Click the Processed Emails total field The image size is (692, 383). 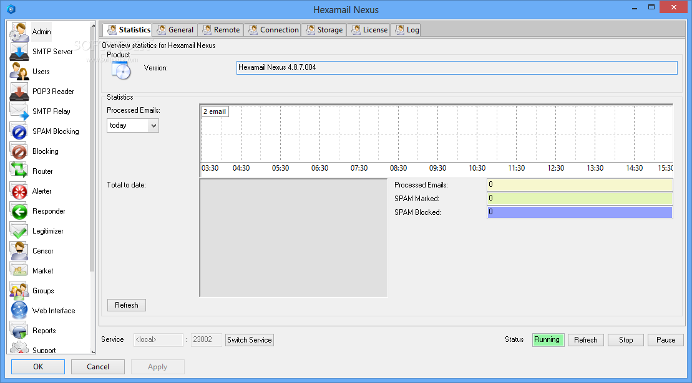pyautogui.click(x=580, y=185)
